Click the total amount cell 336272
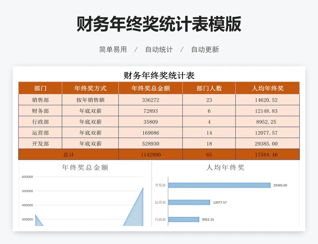This screenshot has height=244, width=318. [151, 100]
